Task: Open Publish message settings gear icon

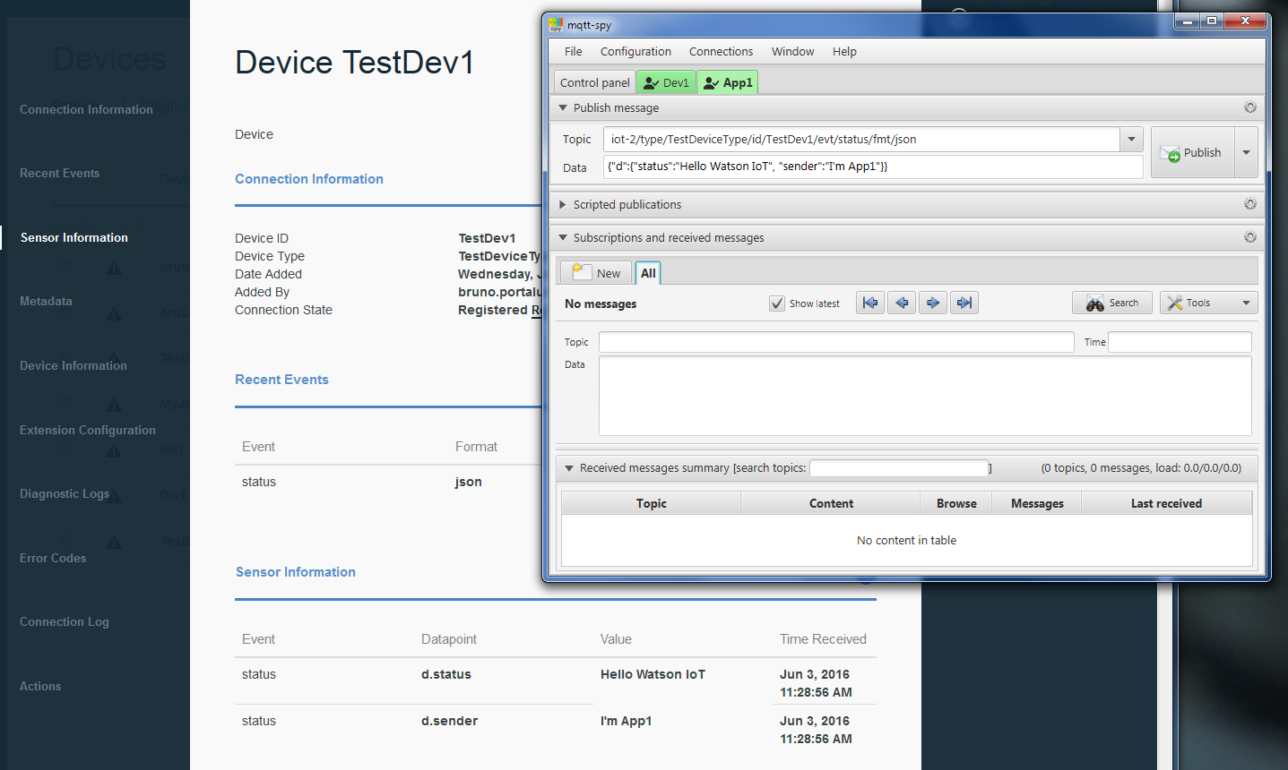Action: coord(1249,107)
